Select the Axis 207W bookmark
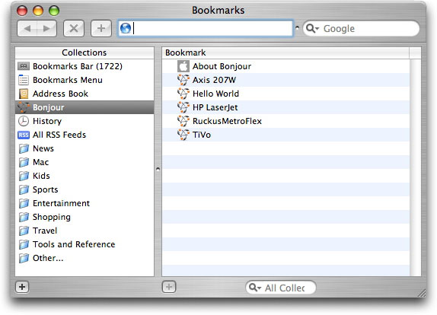 [x=286, y=80]
